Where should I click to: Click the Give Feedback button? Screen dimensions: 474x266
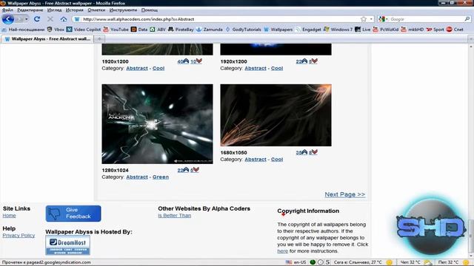click(73, 214)
